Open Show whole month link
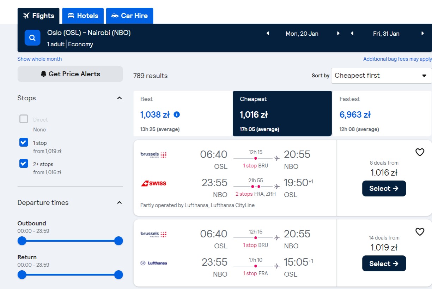The width and height of the screenshot is (432, 289). point(39,59)
